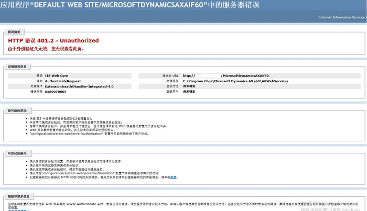Select the 最可能的原因: section label

coord(17,110)
